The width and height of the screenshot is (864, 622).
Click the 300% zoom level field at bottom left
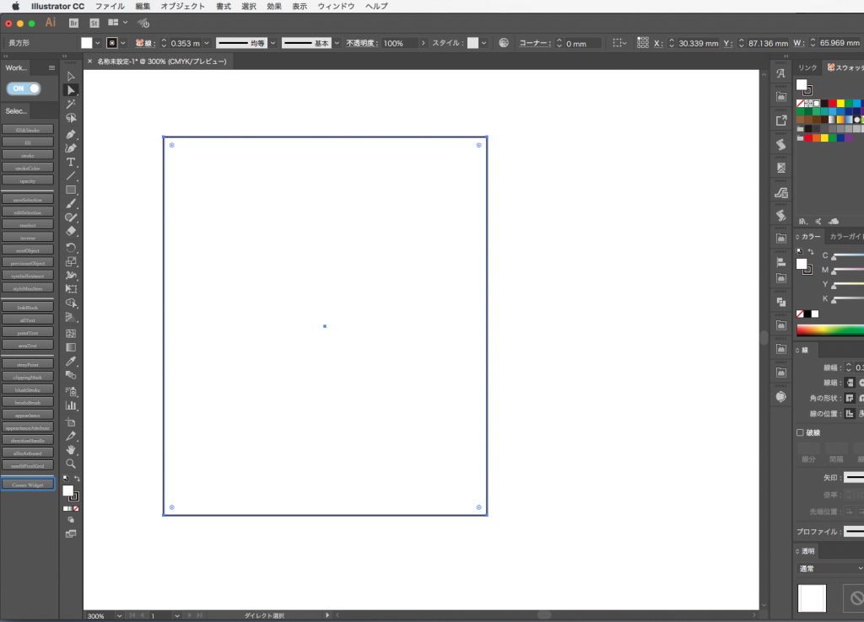pyautogui.click(x=95, y=615)
